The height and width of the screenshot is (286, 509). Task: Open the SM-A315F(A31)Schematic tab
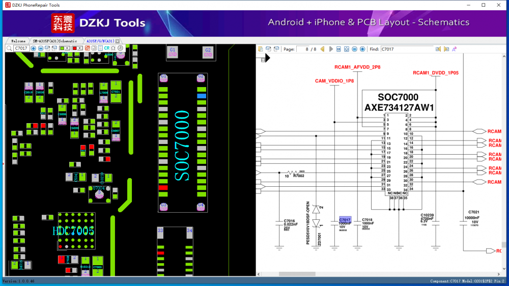coord(55,41)
